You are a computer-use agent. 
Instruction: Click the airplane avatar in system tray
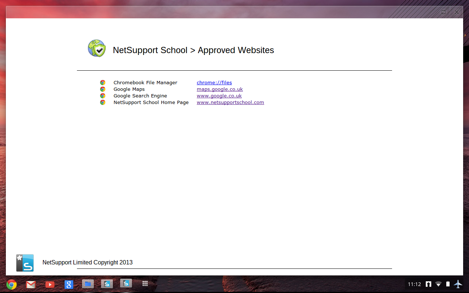coord(458,284)
